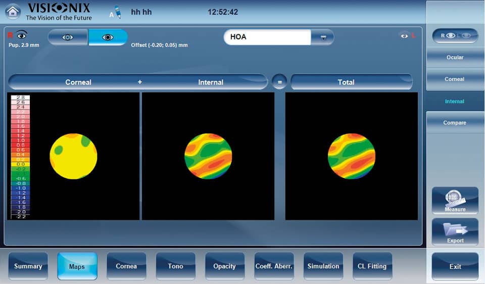
Task: Select the left eye indicator icon
Action: [x=404, y=36]
